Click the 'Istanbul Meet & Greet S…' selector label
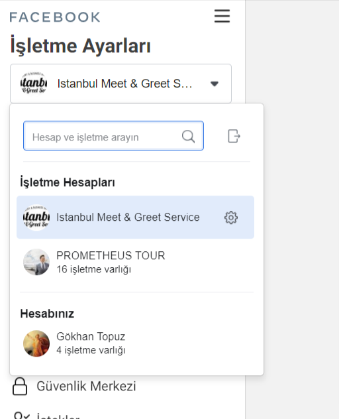Screen dimensions: 339x419 (124, 84)
